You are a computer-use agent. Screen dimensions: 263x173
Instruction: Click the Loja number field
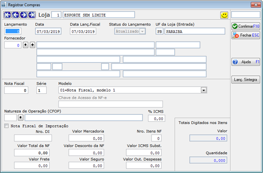56,15
